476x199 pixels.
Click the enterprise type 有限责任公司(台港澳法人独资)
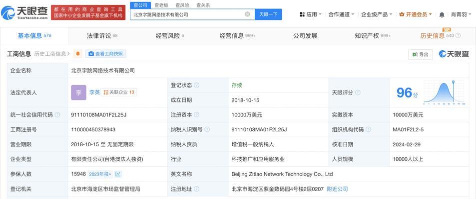point(107,159)
